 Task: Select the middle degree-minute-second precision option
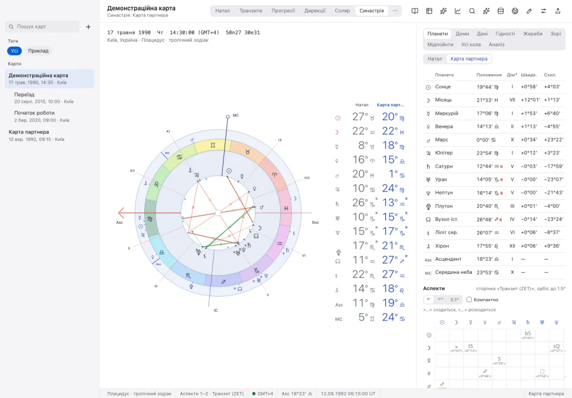click(x=440, y=300)
